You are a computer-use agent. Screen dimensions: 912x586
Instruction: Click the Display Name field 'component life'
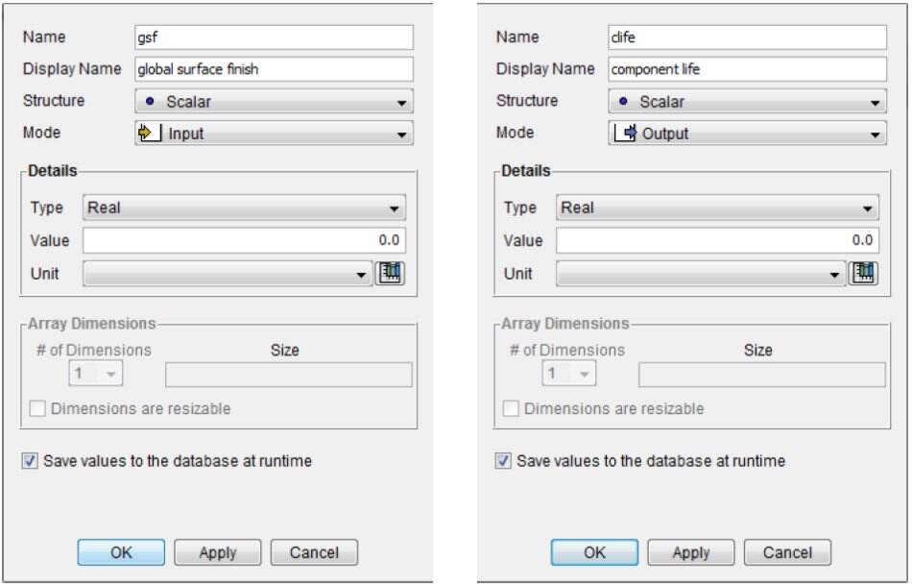746,69
